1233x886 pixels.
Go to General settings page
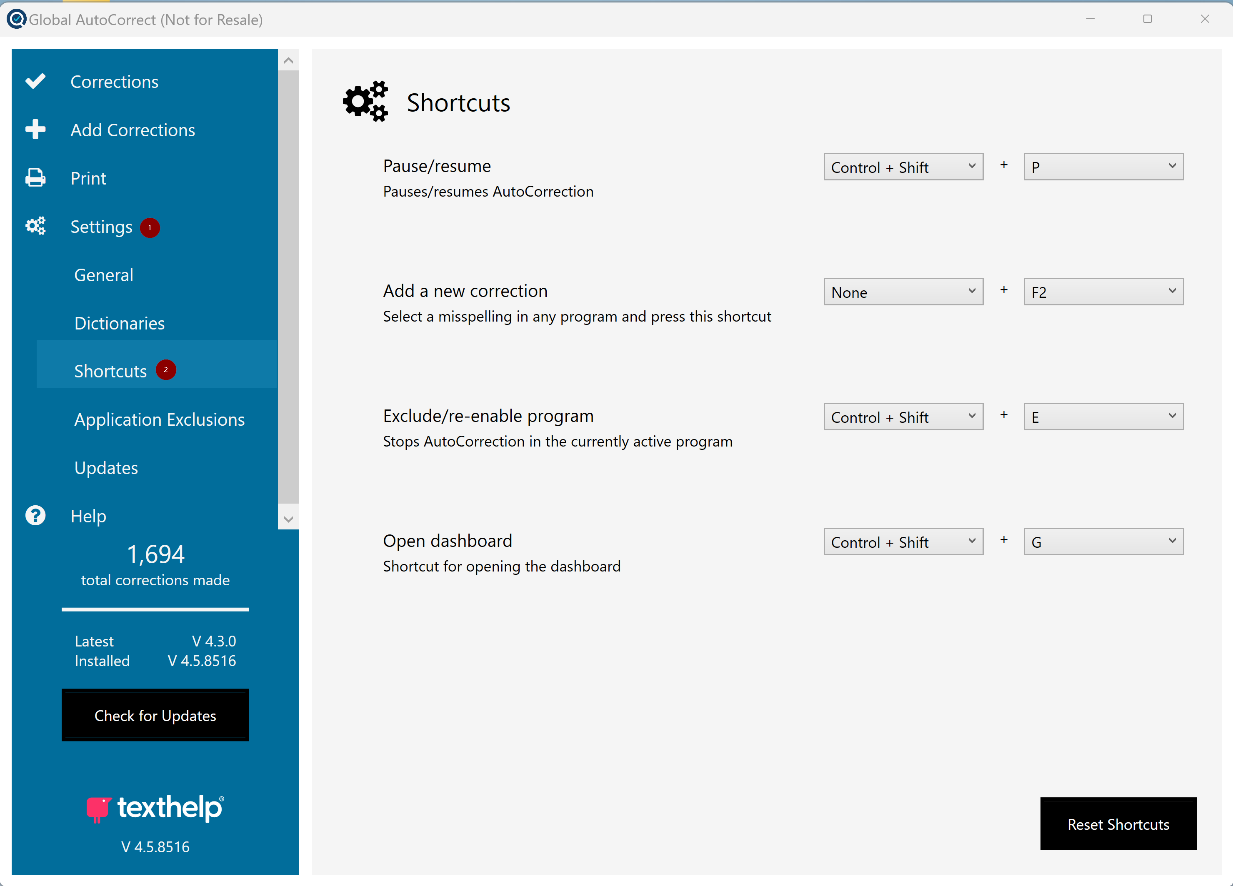[104, 275]
